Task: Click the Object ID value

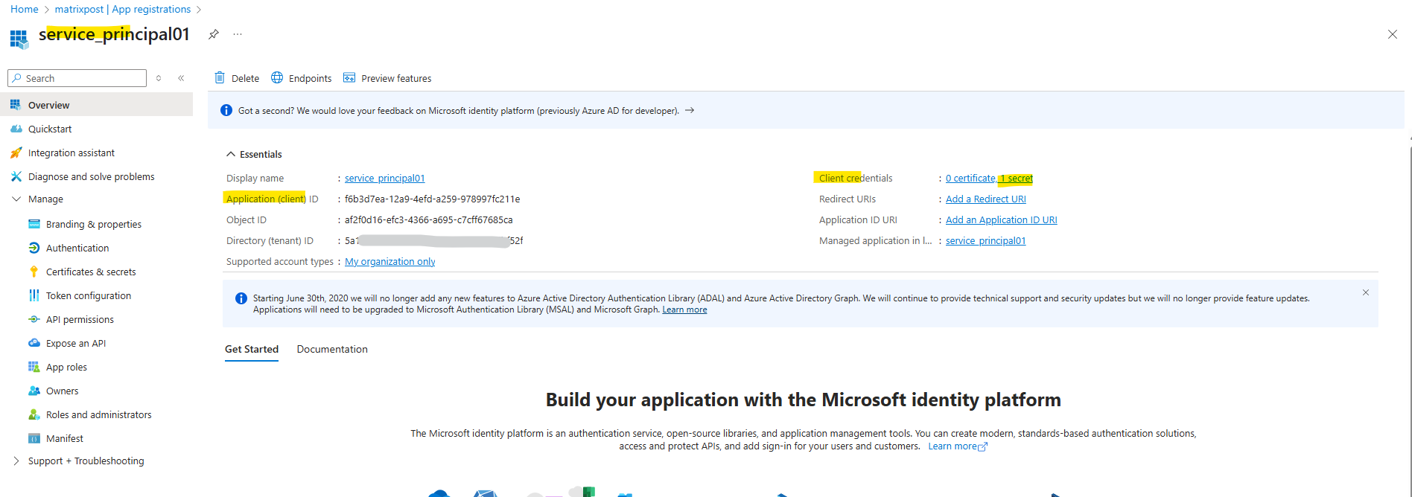Action: pos(429,219)
